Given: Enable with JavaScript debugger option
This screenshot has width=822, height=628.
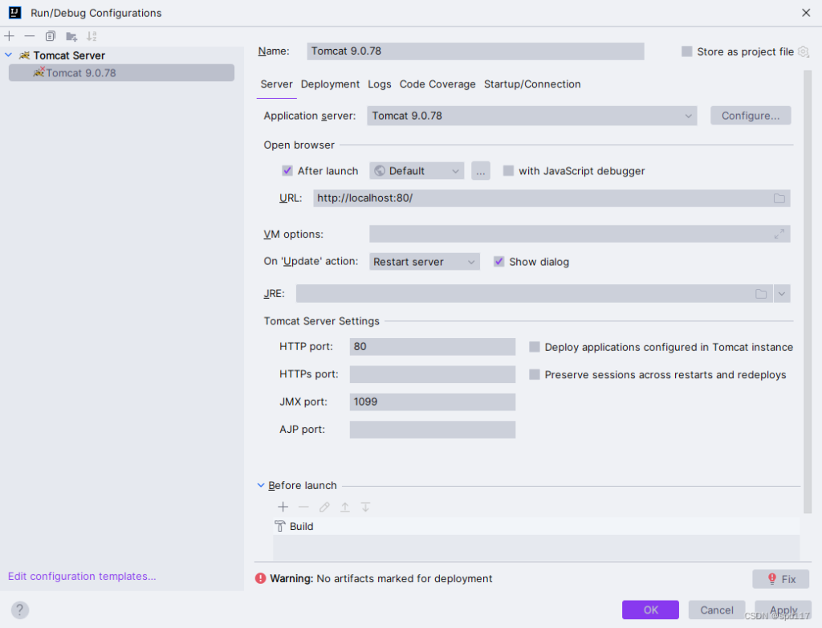Looking at the screenshot, I should click(x=508, y=170).
